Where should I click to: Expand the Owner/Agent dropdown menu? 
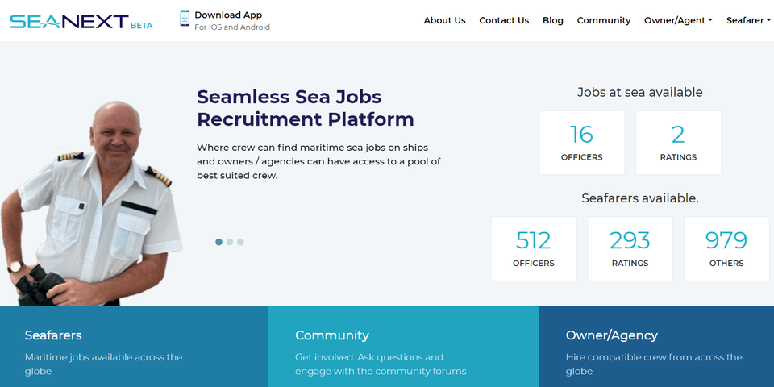[678, 20]
